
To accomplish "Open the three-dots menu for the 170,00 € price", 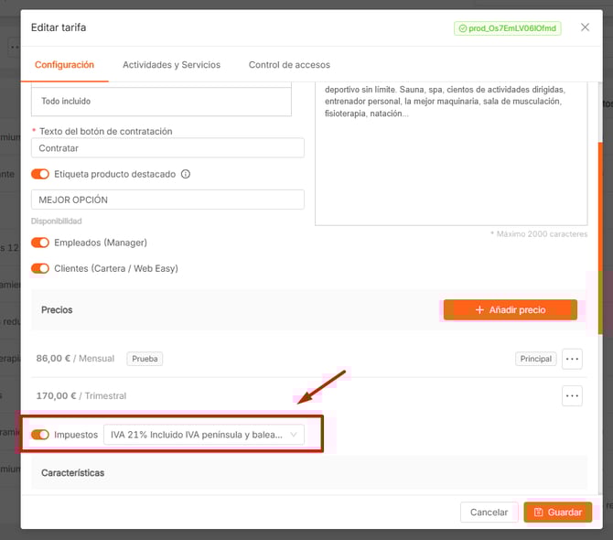I will [573, 396].
